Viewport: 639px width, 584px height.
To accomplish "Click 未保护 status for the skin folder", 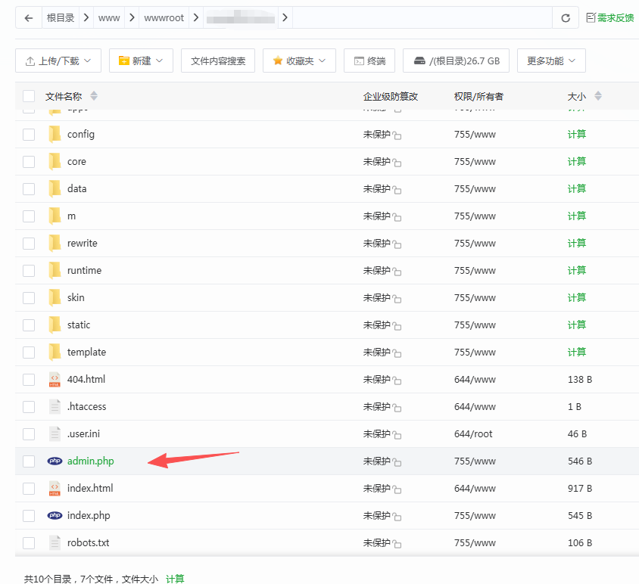I will 376,298.
